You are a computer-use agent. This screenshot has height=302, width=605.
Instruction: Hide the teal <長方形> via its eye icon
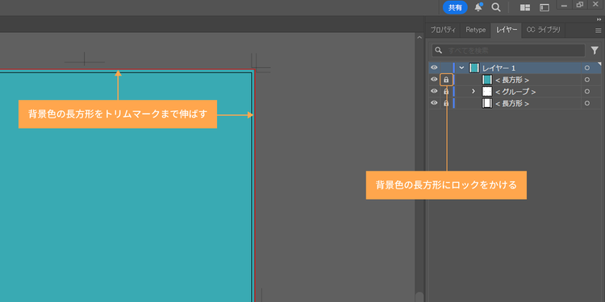pos(434,80)
